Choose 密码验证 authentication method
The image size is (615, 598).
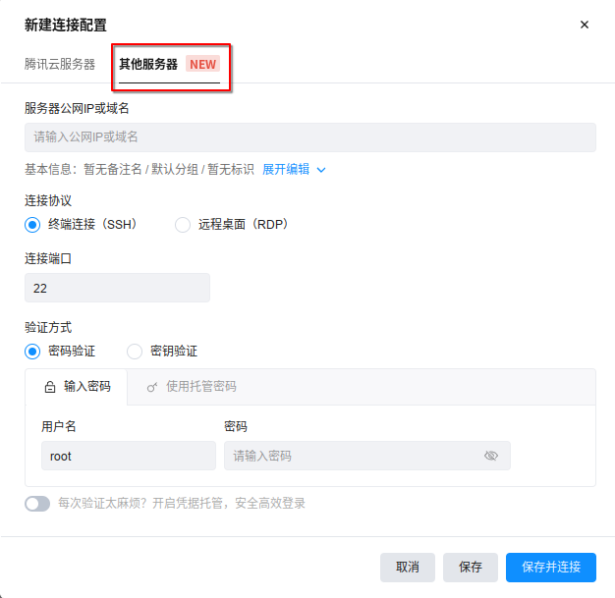(32, 352)
